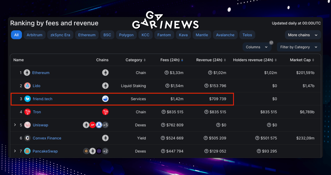331x175 pixels.
Task: Click the PancakeSwap logo icon
Action: 27,151
